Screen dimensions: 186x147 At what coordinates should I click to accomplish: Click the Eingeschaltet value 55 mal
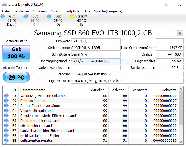170,61
